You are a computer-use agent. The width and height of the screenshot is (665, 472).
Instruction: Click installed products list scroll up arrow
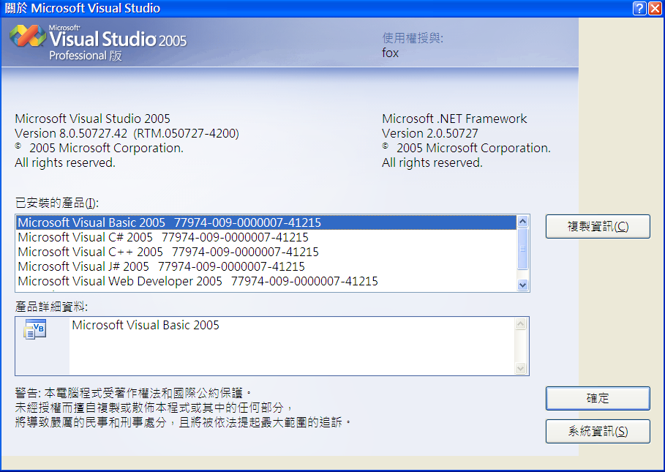[523, 222]
